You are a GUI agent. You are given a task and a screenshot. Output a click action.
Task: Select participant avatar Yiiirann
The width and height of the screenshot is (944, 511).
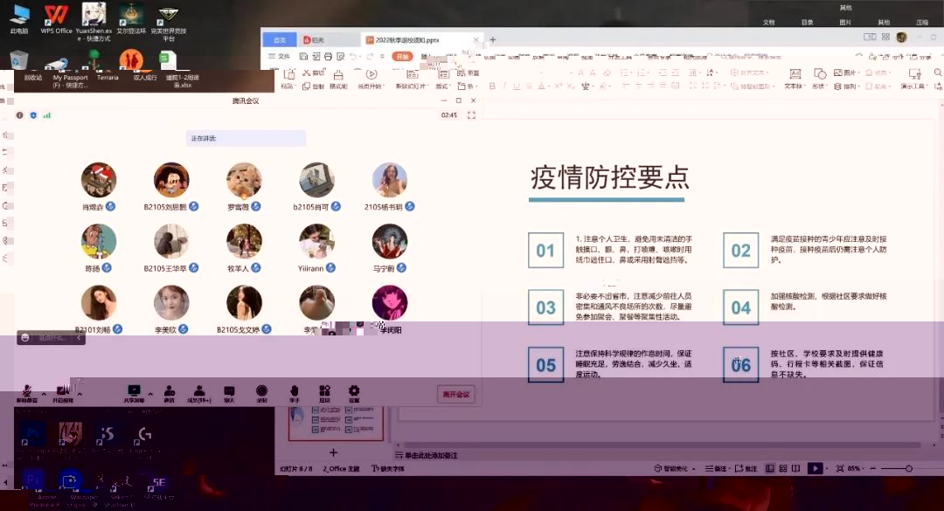pos(316,241)
